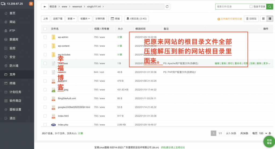This screenshot has height=149, width=275.
Task: Check the wp-content row checkbox
Action: click(45, 46)
